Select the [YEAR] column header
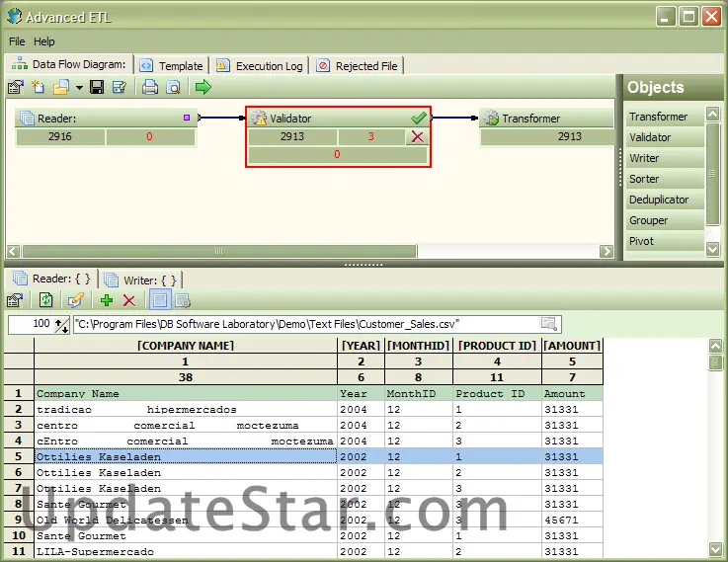The height and width of the screenshot is (562, 728). pos(361,346)
